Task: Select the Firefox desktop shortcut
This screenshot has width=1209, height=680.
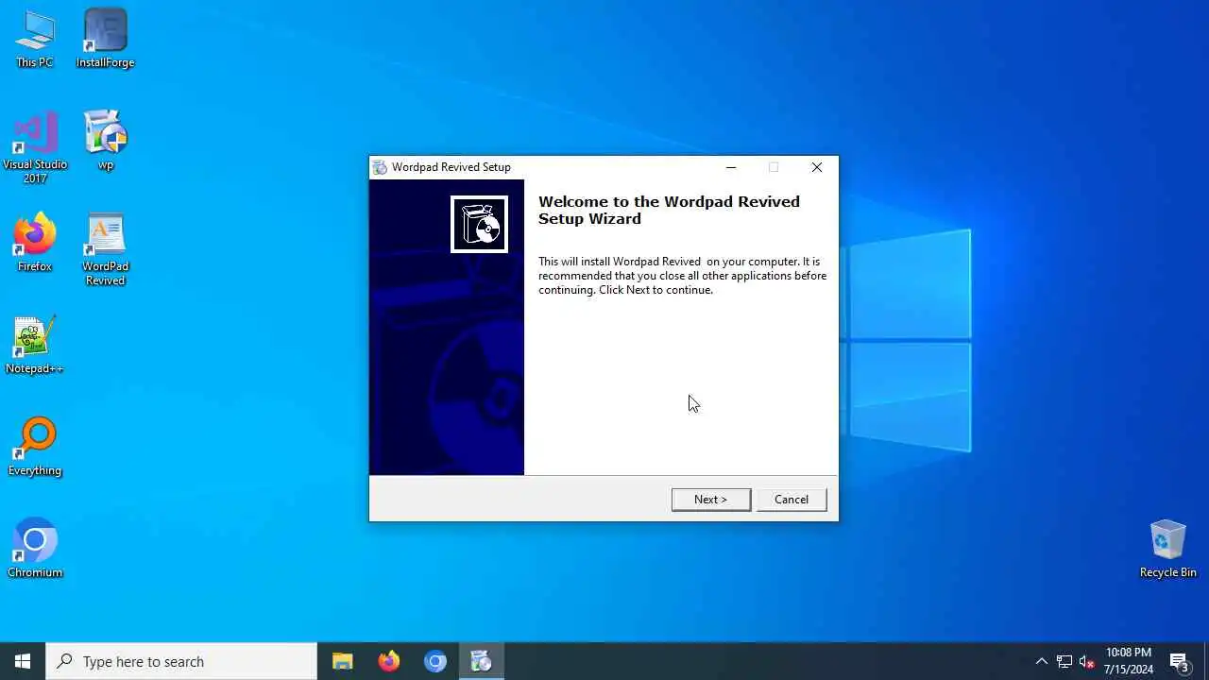Action: [35, 243]
